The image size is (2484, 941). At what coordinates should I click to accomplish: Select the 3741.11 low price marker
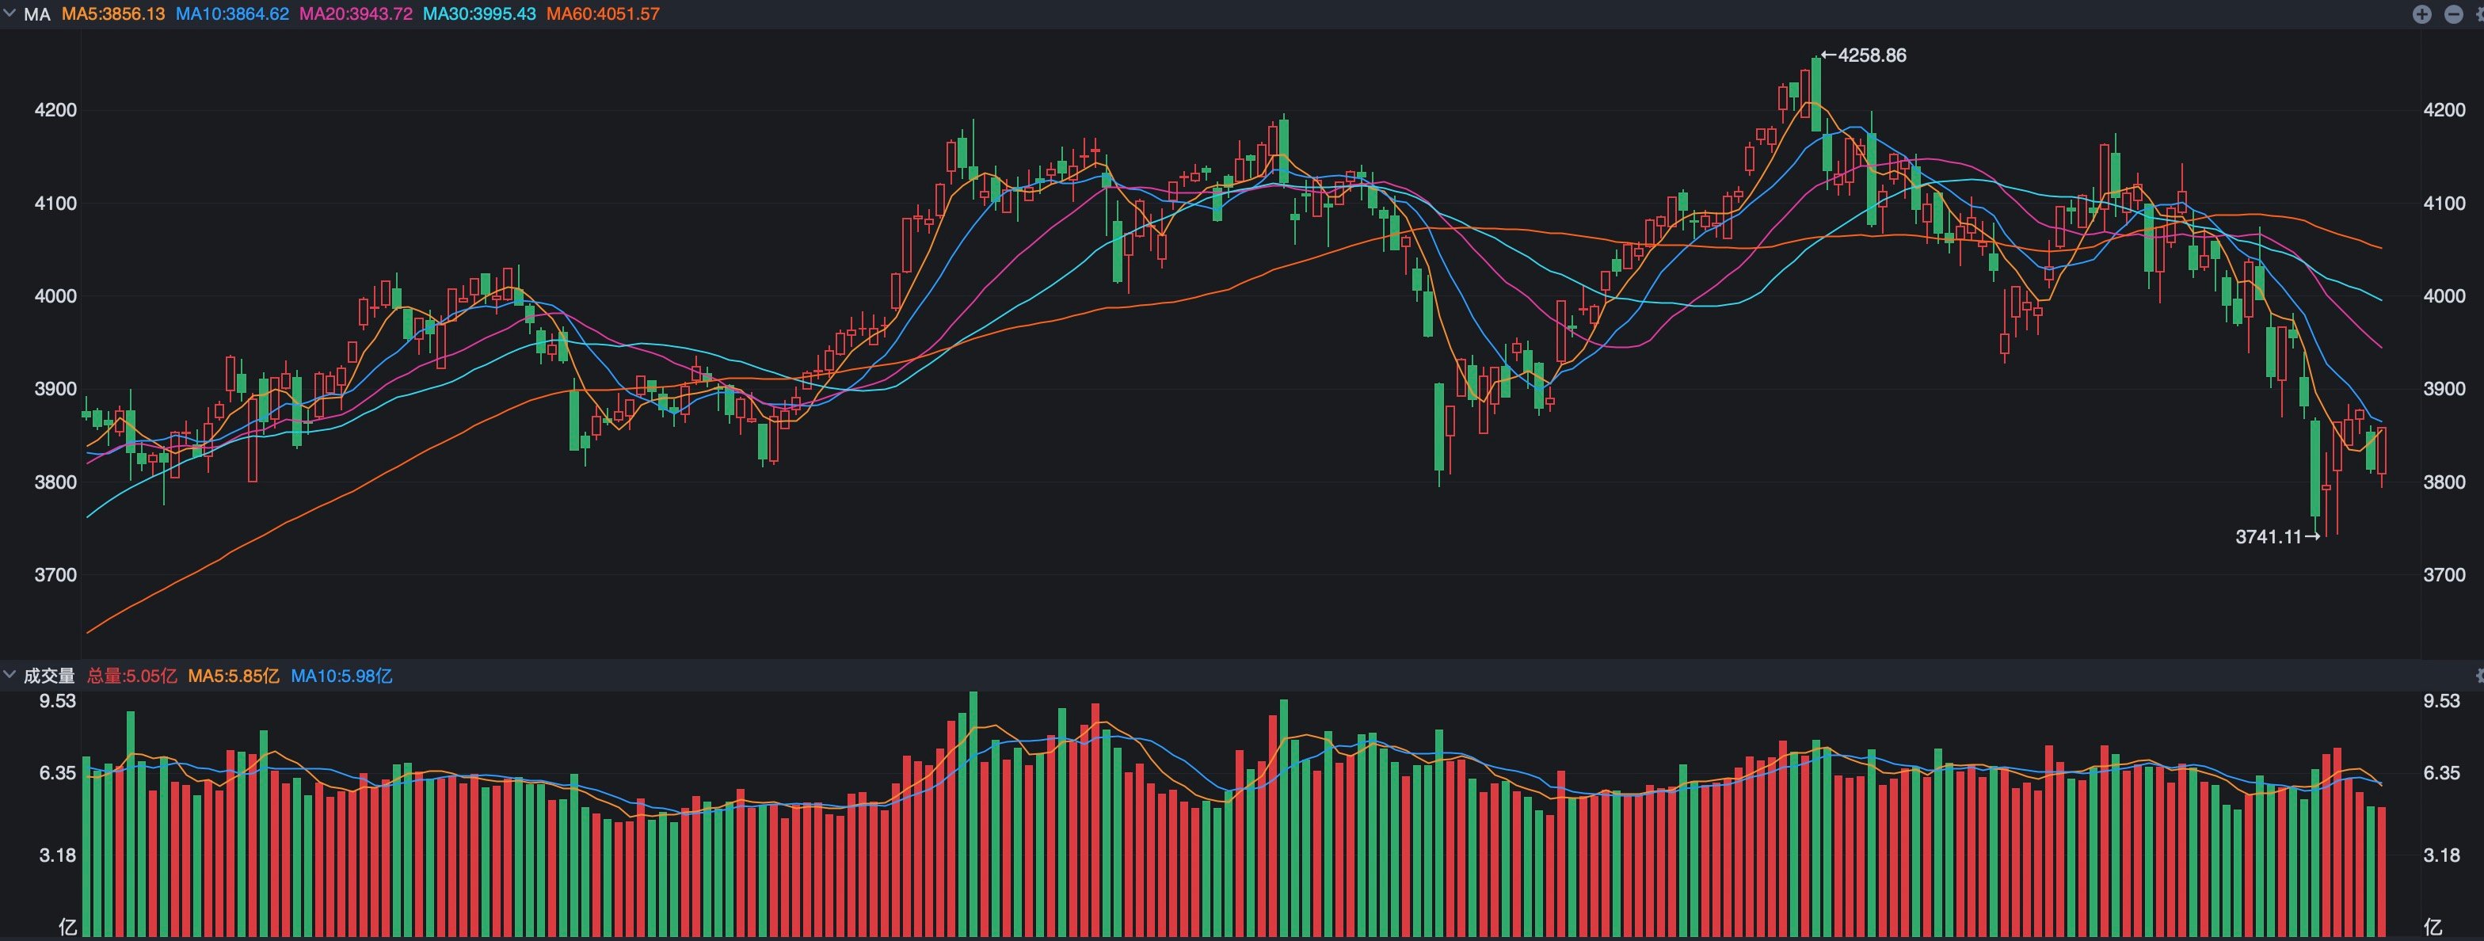click(2277, 536)
